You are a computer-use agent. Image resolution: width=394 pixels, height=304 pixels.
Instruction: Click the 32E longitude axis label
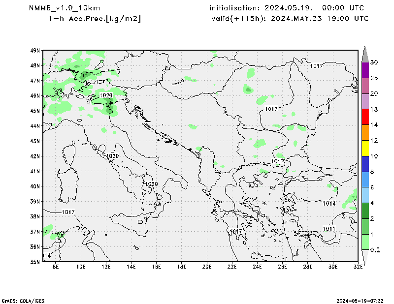click(358, 267)
